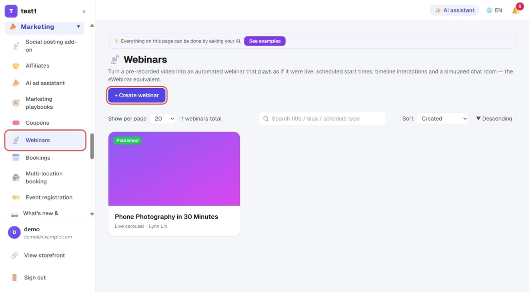Click the globe language icon
529x292 pixels.
[489, 10]
